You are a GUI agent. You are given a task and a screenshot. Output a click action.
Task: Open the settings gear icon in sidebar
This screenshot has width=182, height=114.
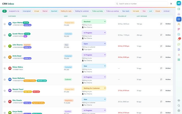tap(179, 110)
